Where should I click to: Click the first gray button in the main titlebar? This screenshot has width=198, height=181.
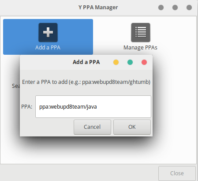click(x=161, y=8)
